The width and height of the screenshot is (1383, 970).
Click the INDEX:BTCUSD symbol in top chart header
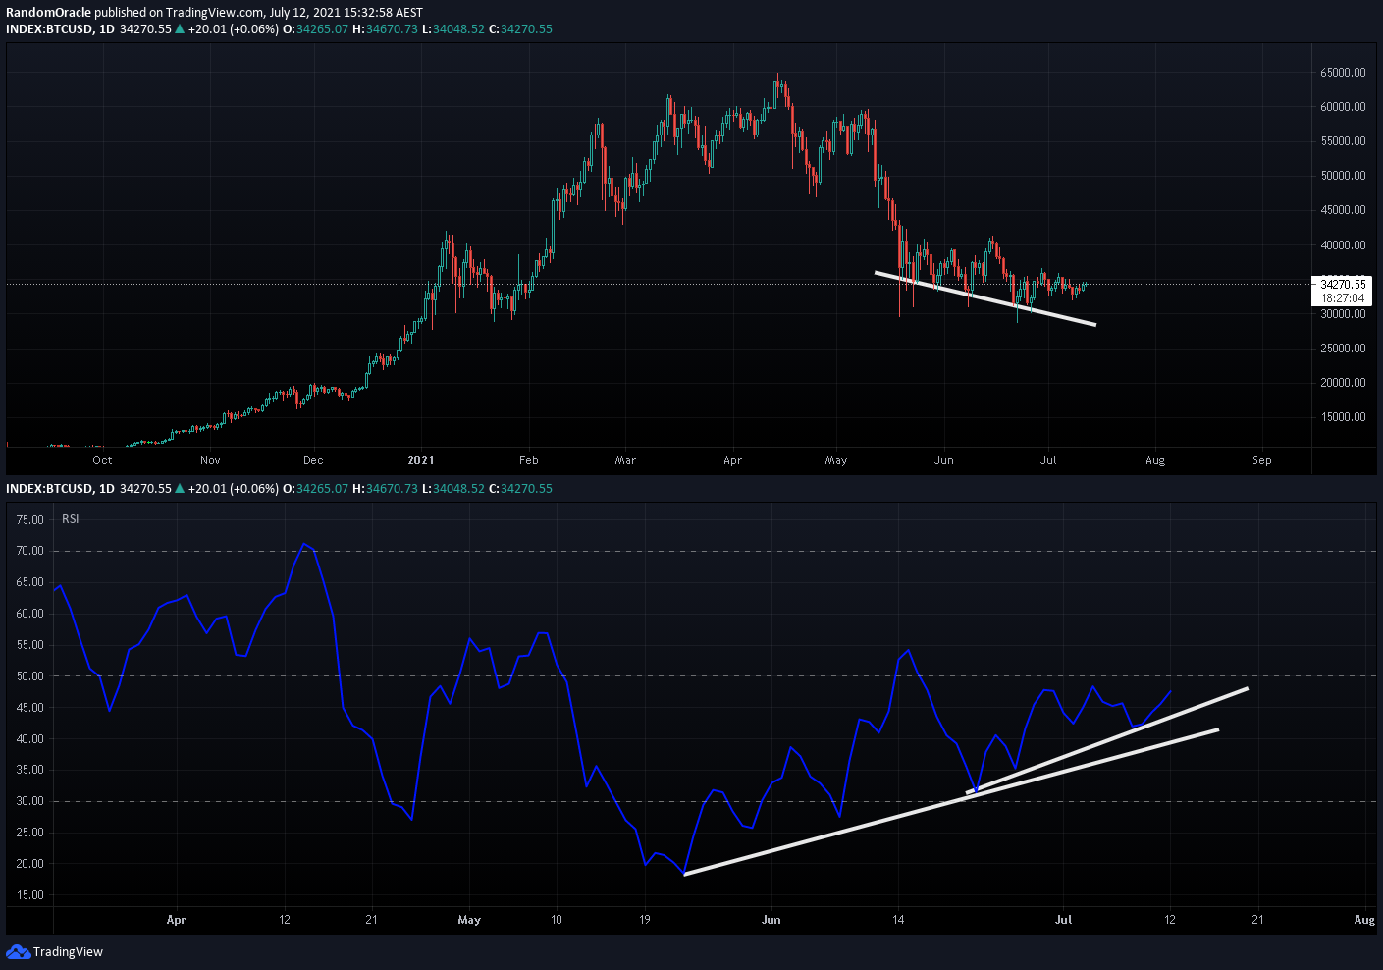(50, 29)
